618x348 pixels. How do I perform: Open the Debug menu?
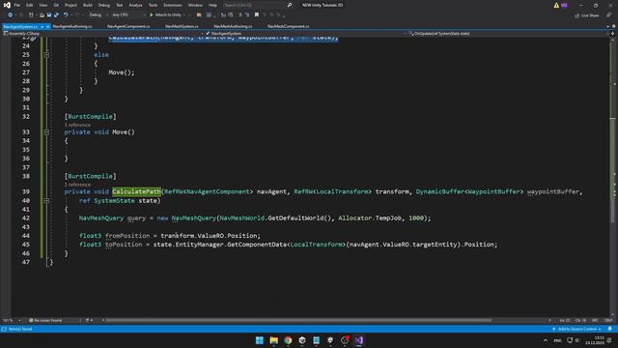point(104,5)
